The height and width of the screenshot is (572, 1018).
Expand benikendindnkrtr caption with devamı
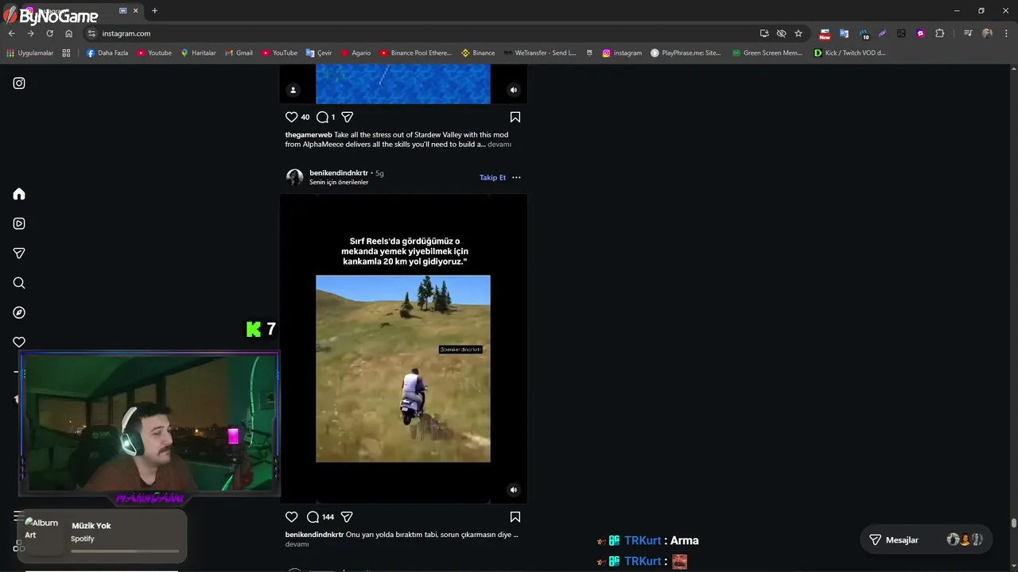pos(297,544)
